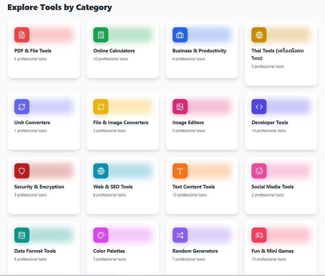The image size is (325, 276).
Task: Click the Fun & Mini Games gamepad icon
Action: pos(259,235)
